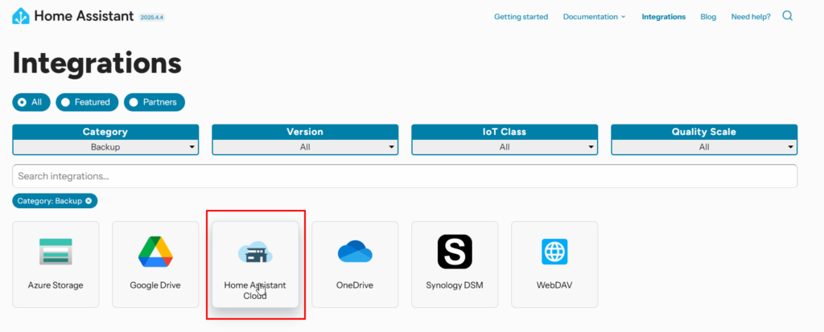Expand the IoT Class dropdown
This screenshot has width=824, height=332.
(x=505, y=147)
